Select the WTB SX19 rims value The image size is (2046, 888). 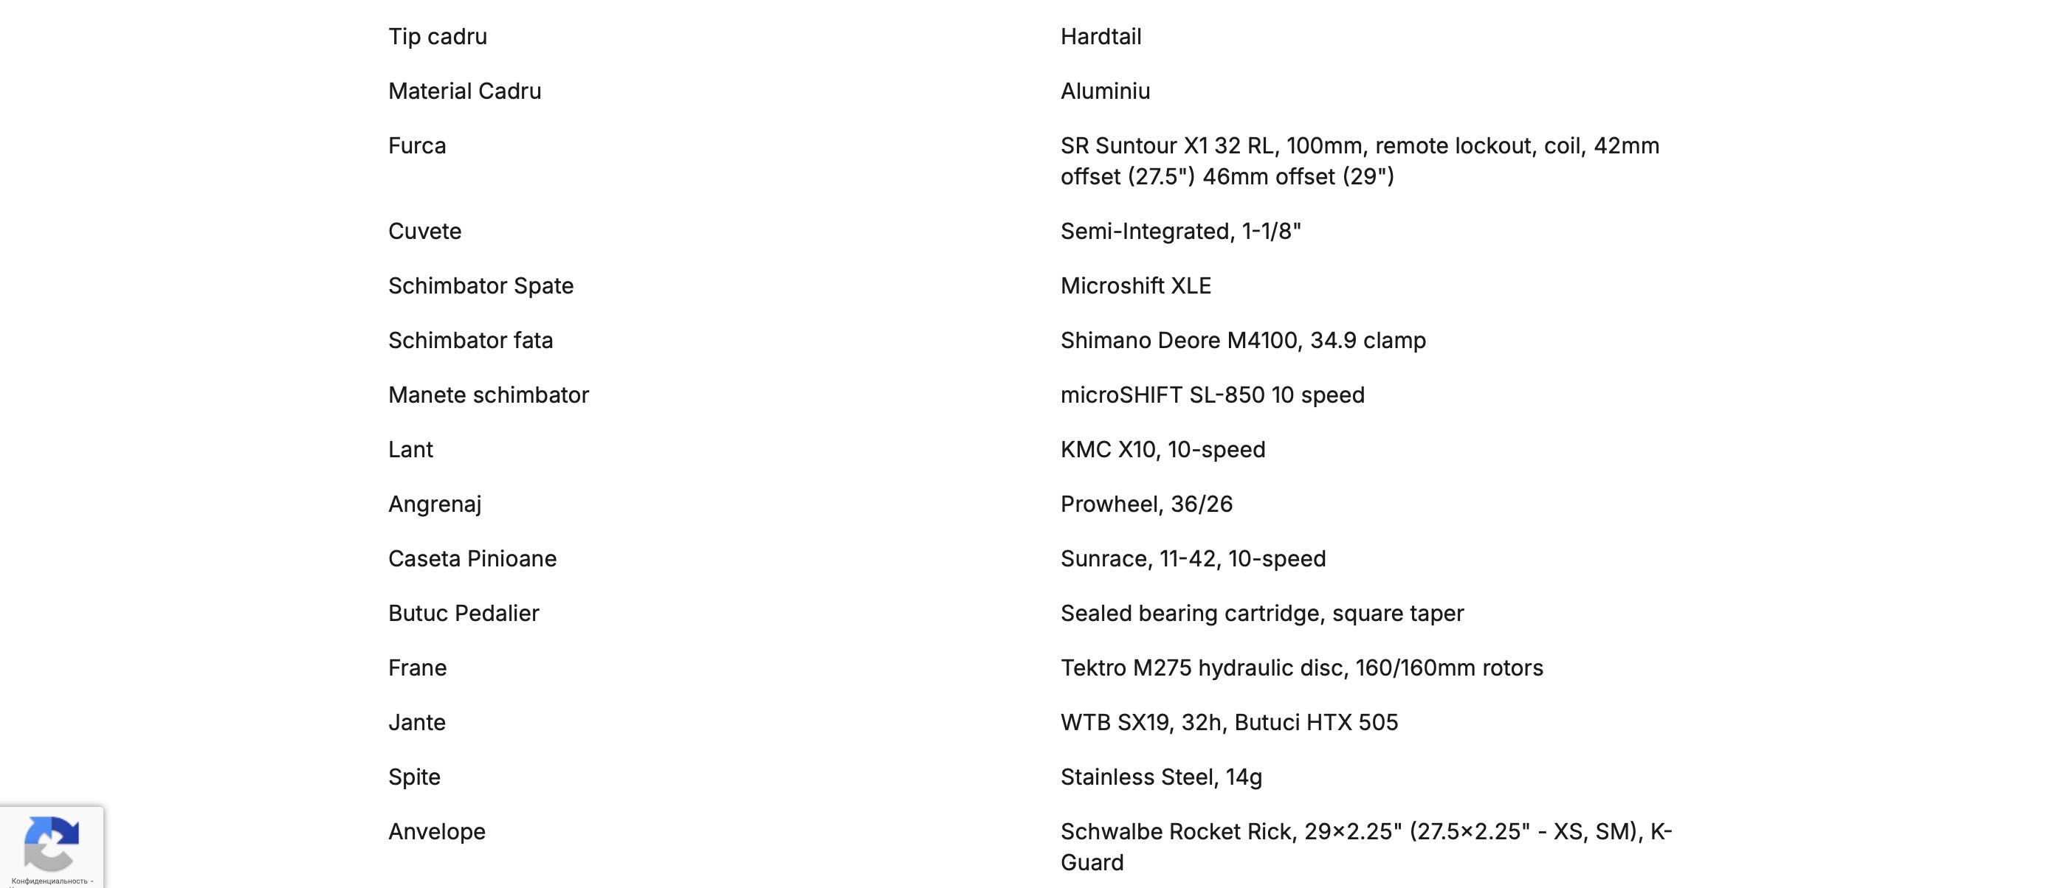coord(1229,723)
